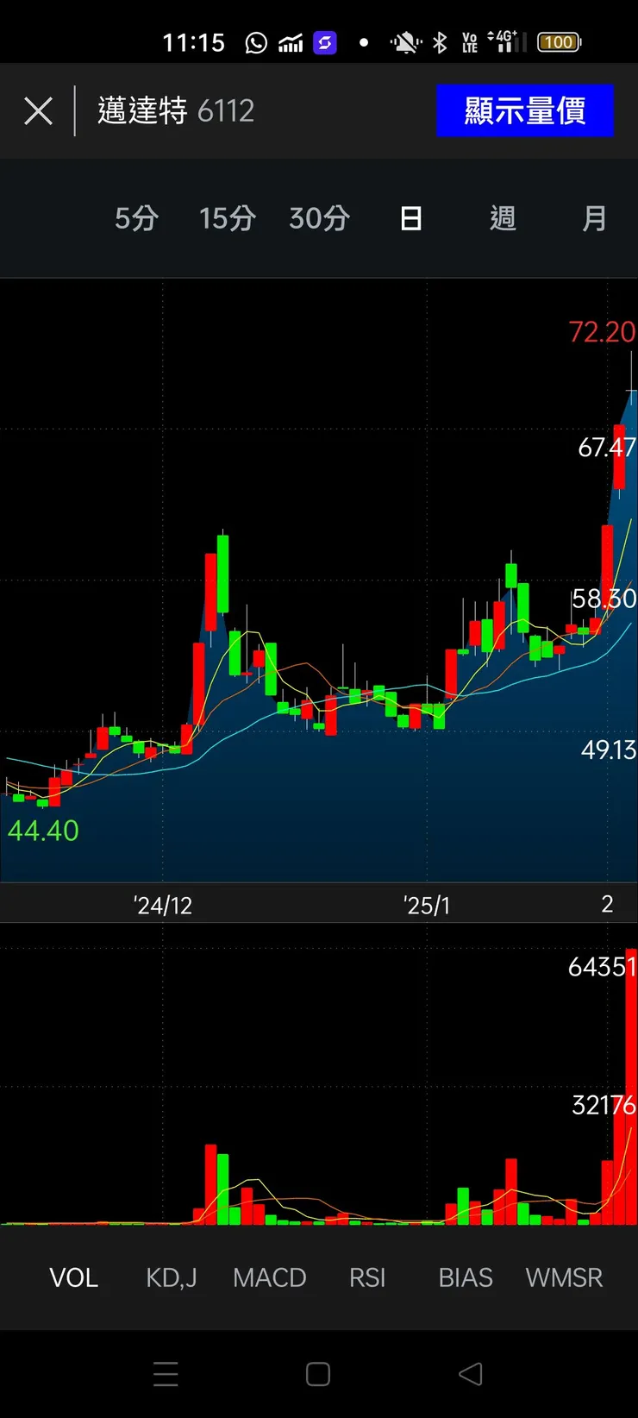
Task: Open the BIAS indicator tab
Action: tap(466, 1277)
